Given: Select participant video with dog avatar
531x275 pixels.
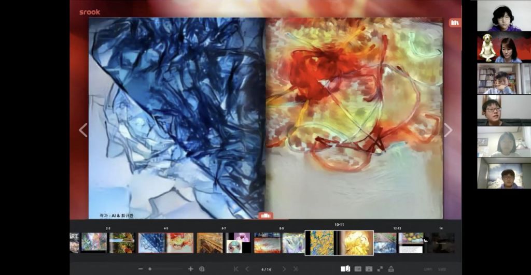Looking at the screenshot, I should pos(499,47).
